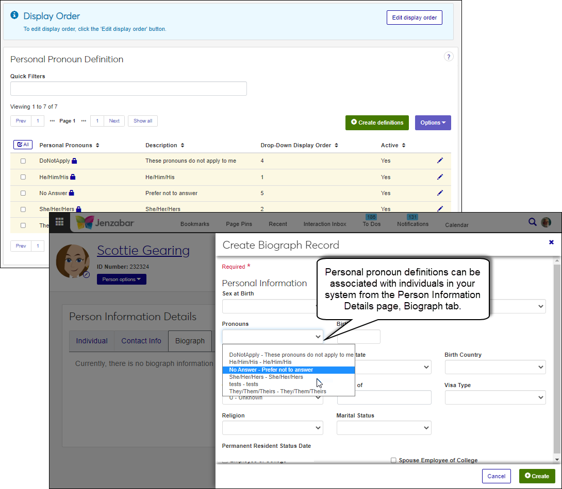
Task: Expand the Options dropdown button
Action: coord(433,123)
